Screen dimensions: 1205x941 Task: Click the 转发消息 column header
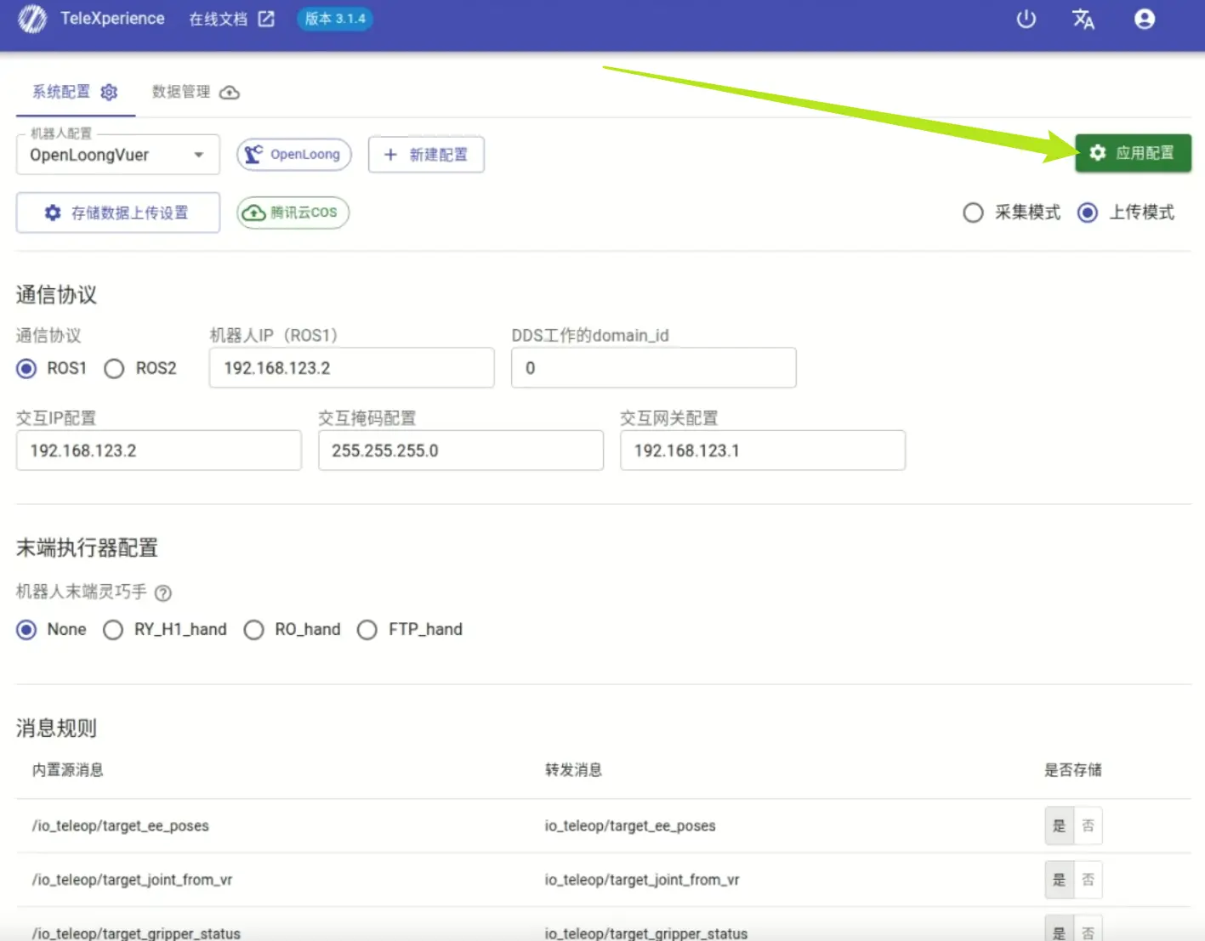[573, 770]
